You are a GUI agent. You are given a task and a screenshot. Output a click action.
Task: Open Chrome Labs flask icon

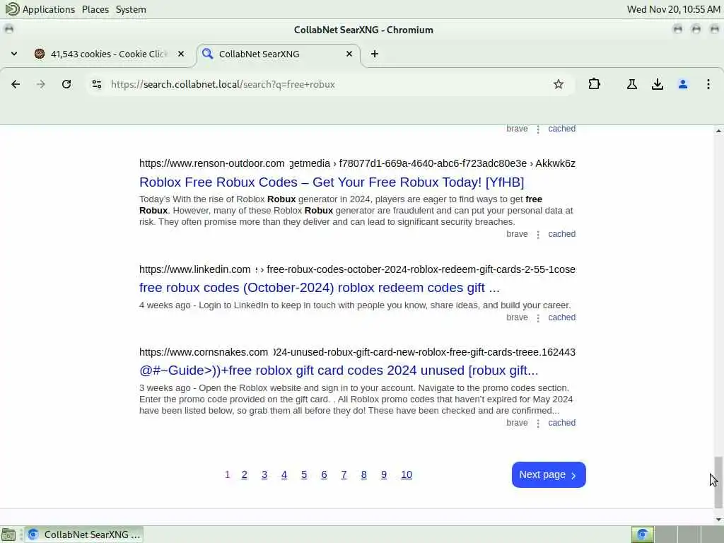[x=631, y=84]
